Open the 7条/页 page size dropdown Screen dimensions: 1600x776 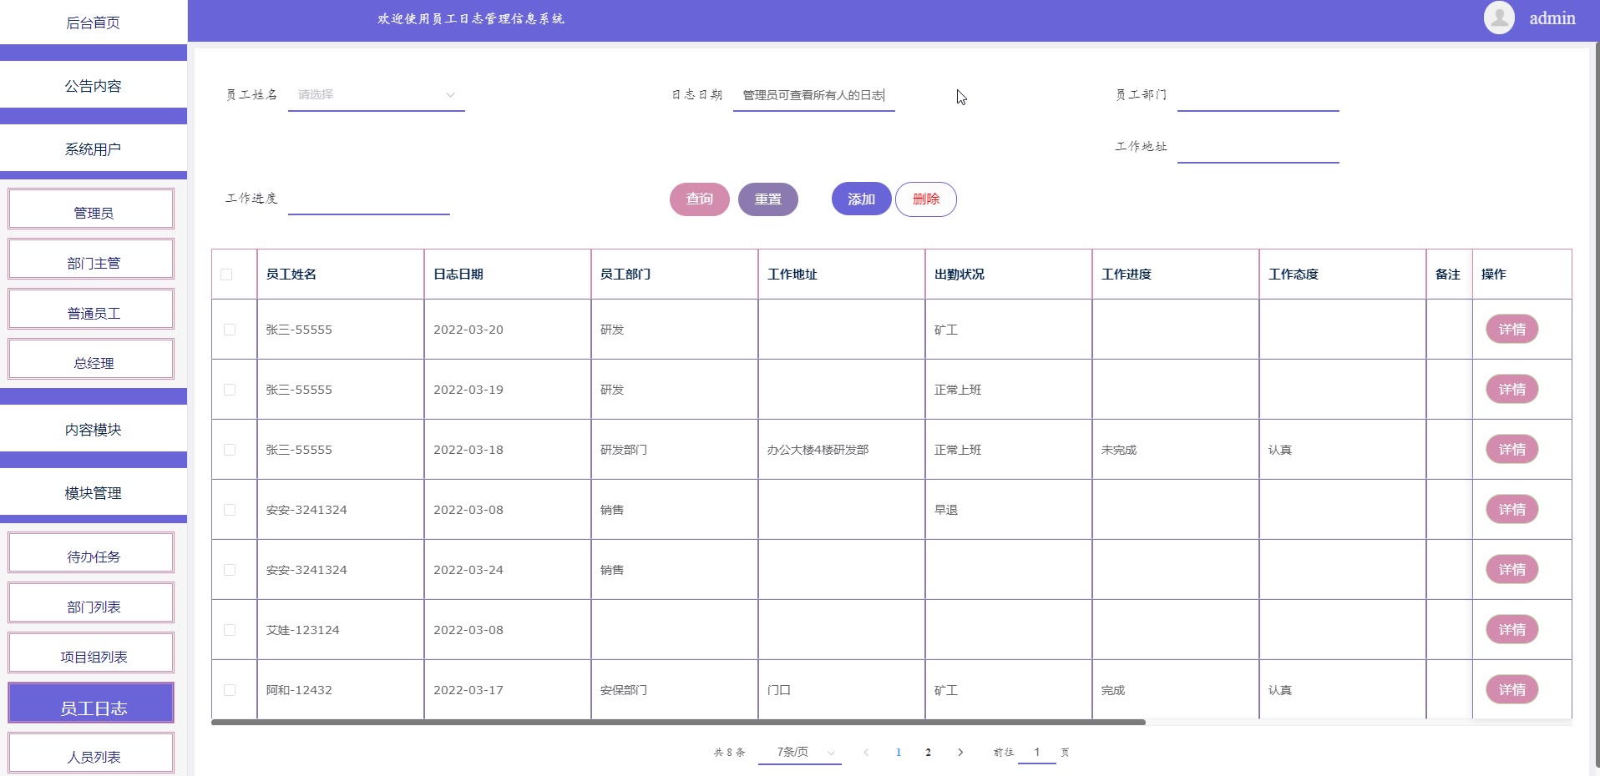(800, 752)
